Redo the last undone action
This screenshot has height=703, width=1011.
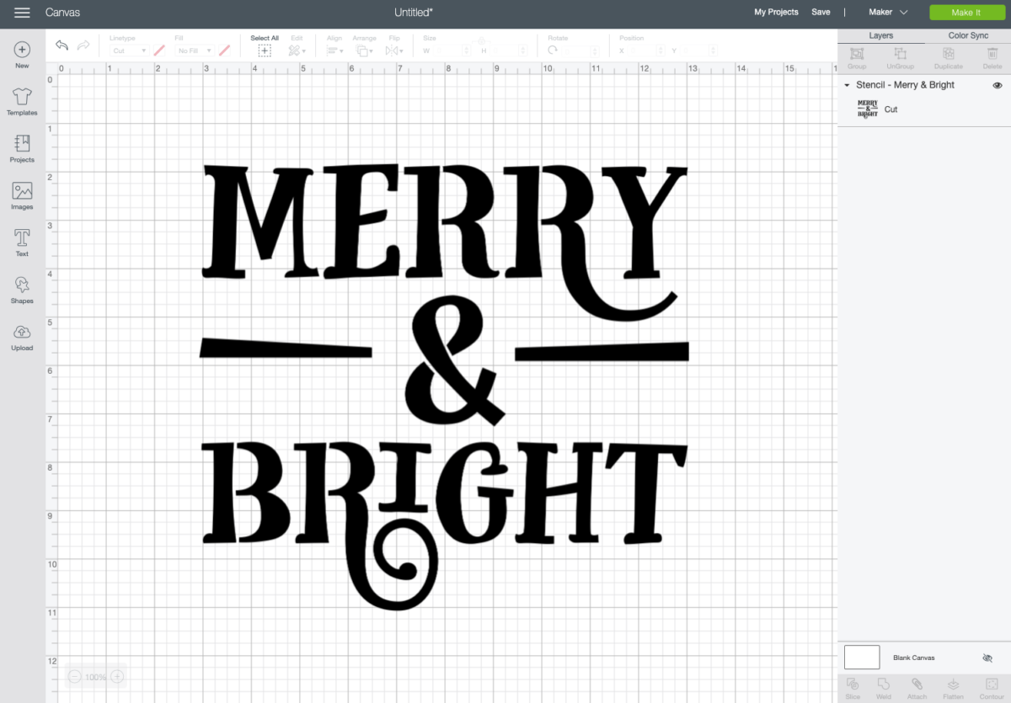click(83, 45)
